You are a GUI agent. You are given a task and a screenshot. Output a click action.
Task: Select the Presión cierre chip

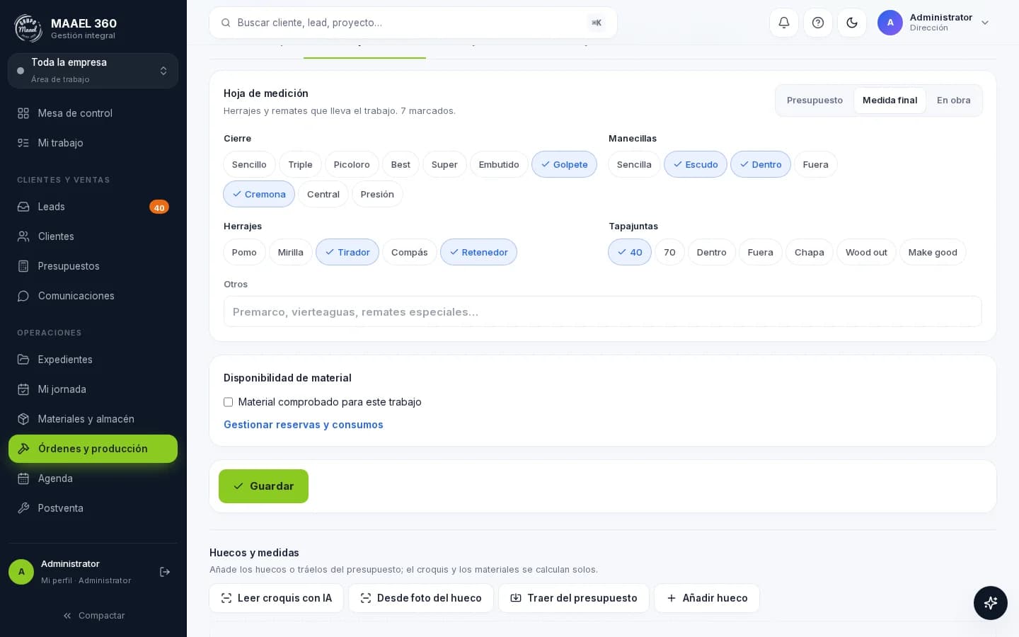(x=377, y=194)
